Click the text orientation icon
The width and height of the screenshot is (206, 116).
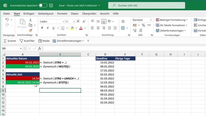coord(109,21)
